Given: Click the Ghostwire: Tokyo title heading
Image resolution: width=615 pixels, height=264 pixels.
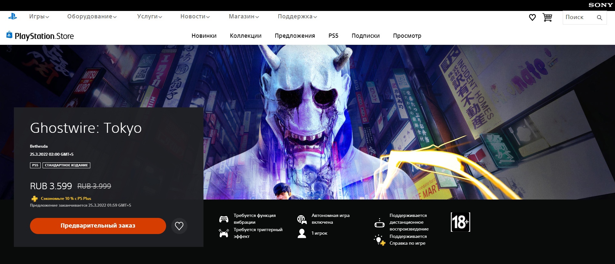Looking at the screenshot, I should tap(86, 128).
